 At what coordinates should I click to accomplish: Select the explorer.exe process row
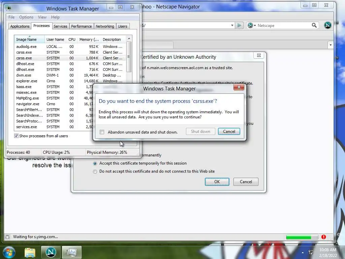click(70, 81)
